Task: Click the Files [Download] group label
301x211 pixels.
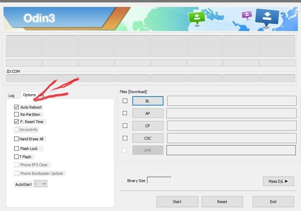Action: tap(133, 92)
